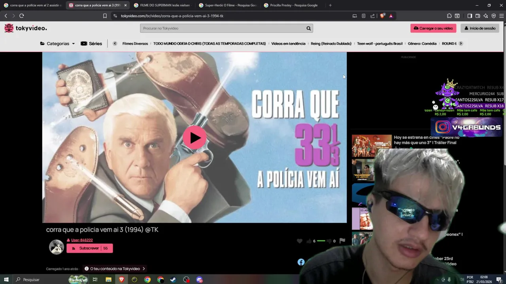Open Gênero: Comédia category
The width and height of the screenshot is (506, 284).
(x=422, y=43)
